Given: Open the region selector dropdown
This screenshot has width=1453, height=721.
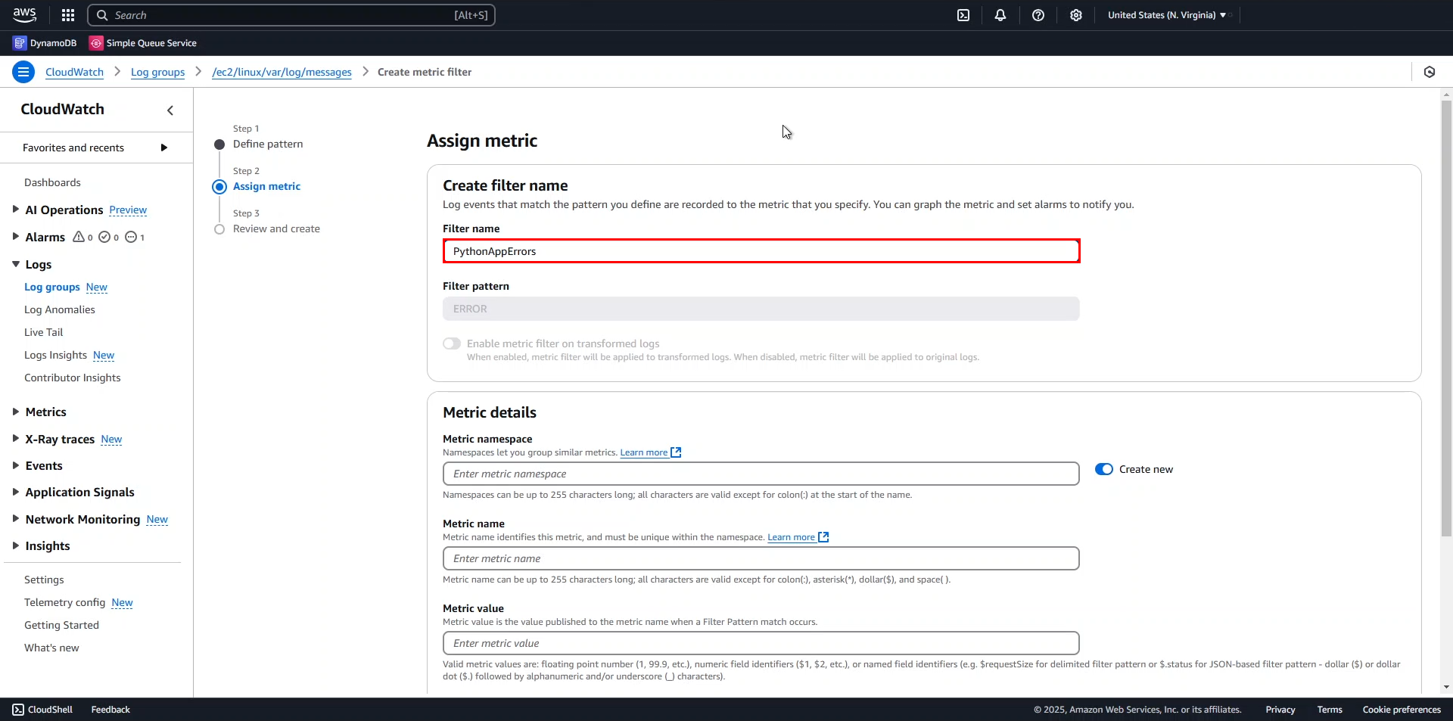Looking at the screenshot, I should tap(1167, 14).
